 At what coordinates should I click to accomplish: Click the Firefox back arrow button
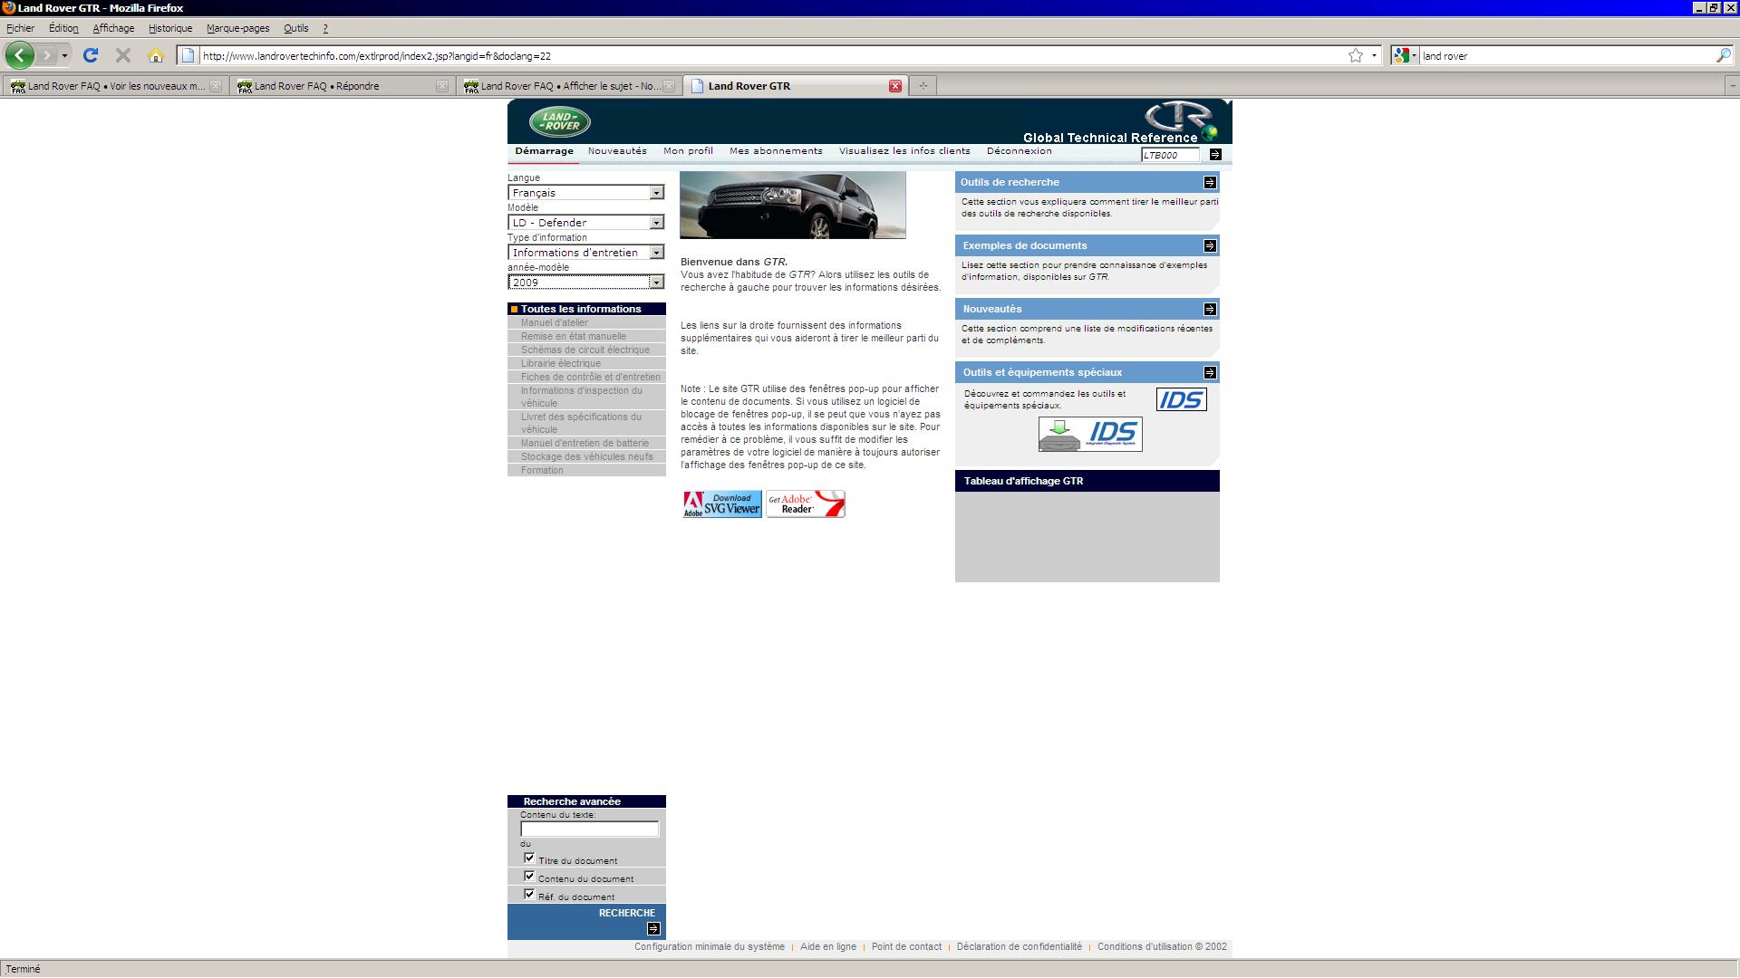20,55
